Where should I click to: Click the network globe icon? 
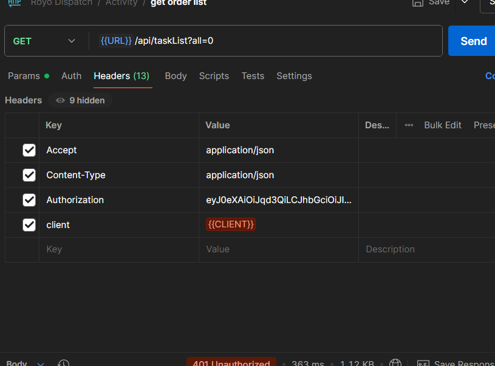(395, 363)
